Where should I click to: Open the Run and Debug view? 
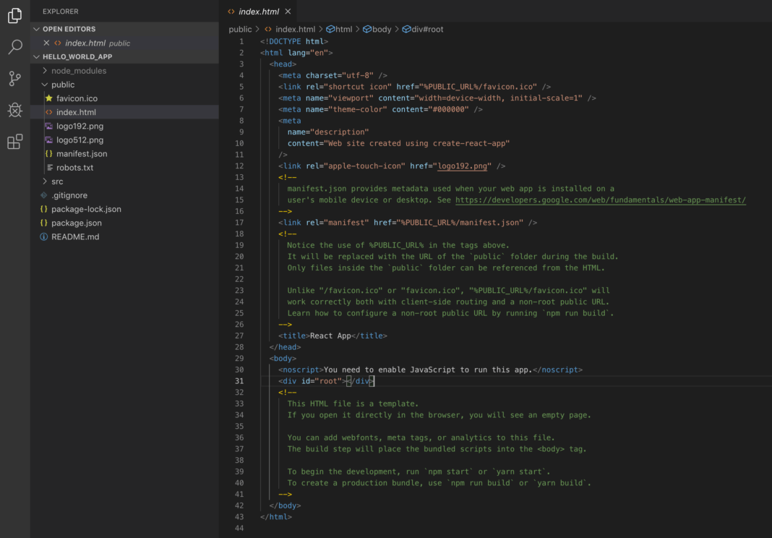pos(14,109)
